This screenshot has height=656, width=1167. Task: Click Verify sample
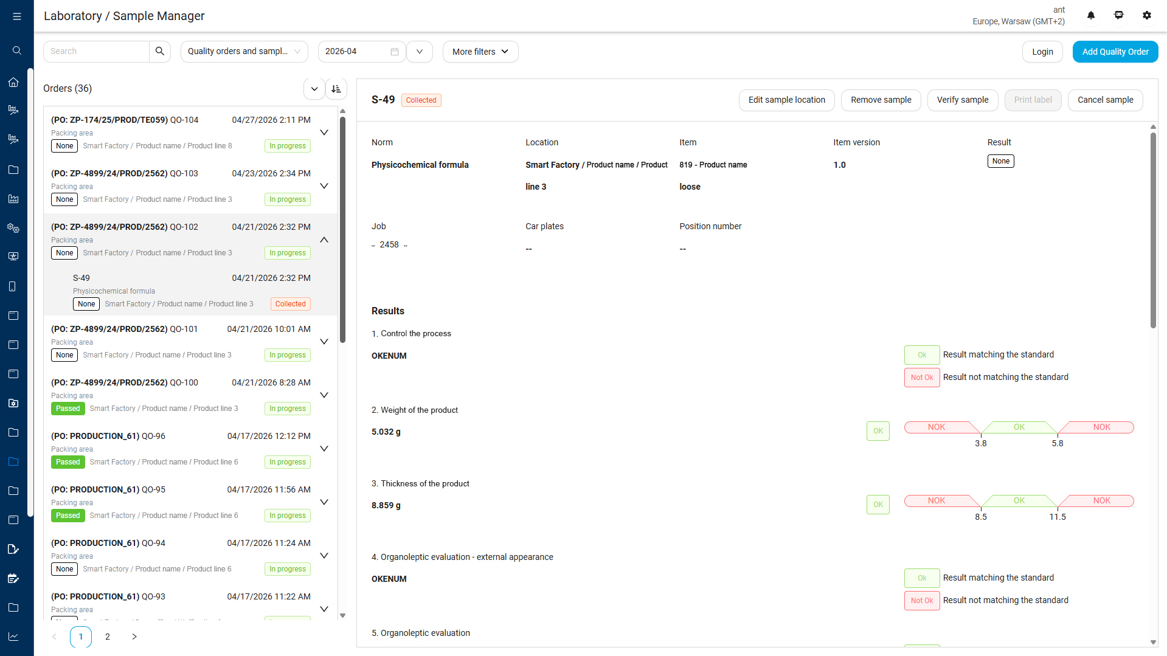[x=963, y=100]
